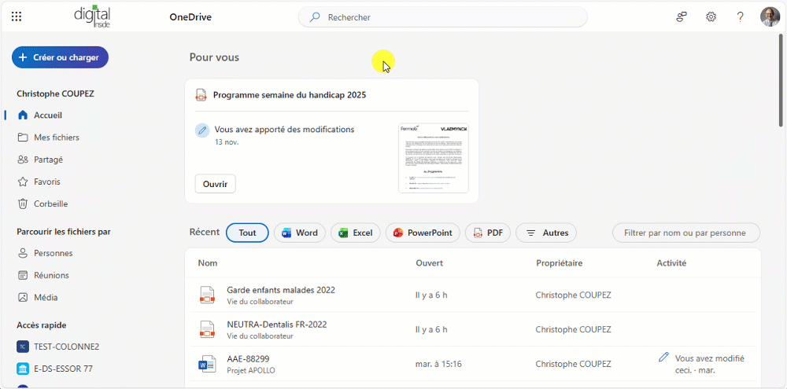Click the page vertical scrollbar
Screen dimensions: 787x389
tap(781, 79)
